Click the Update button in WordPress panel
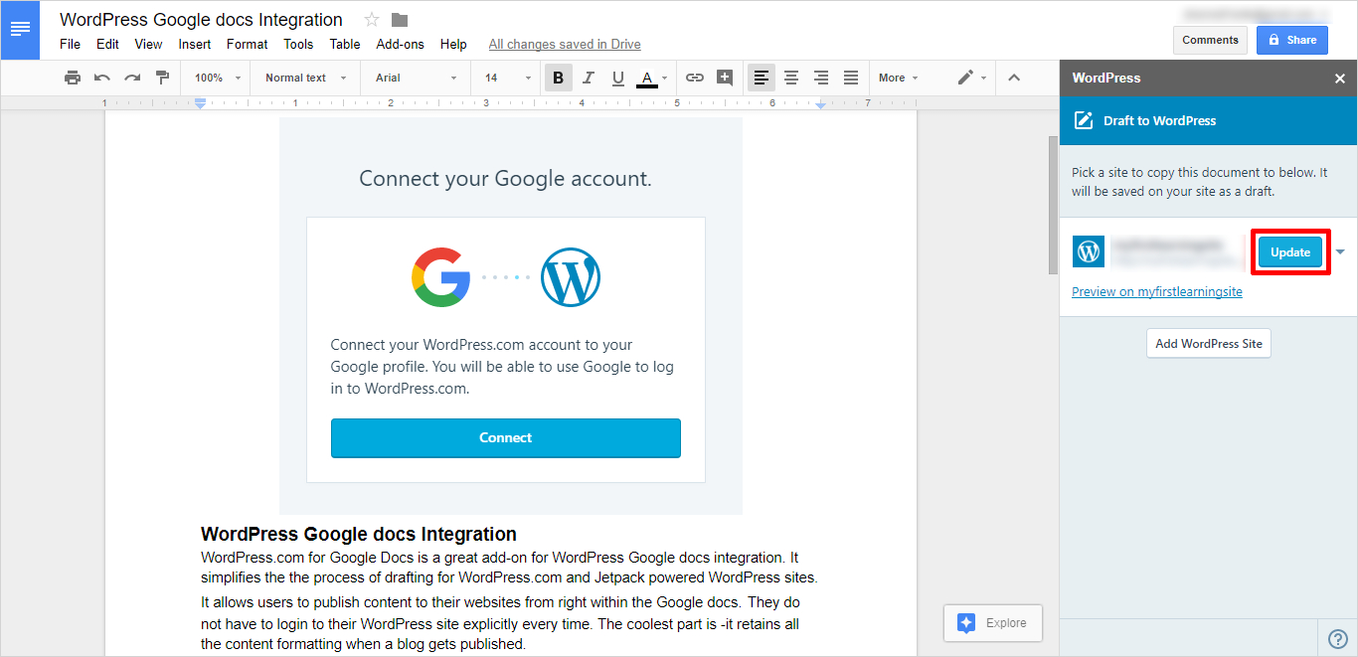This screenshot has height=657, width=1358. point(1289,252)
